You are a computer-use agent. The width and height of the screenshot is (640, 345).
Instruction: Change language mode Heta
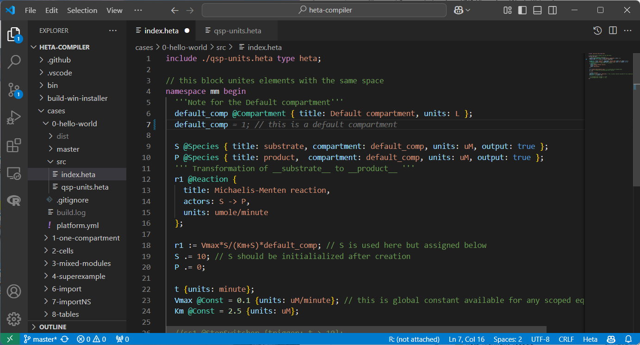(x=590, y=339)
